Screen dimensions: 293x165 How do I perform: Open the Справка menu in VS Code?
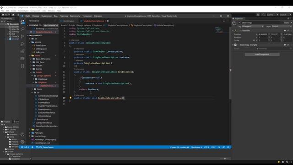click(x=98, y=16)
